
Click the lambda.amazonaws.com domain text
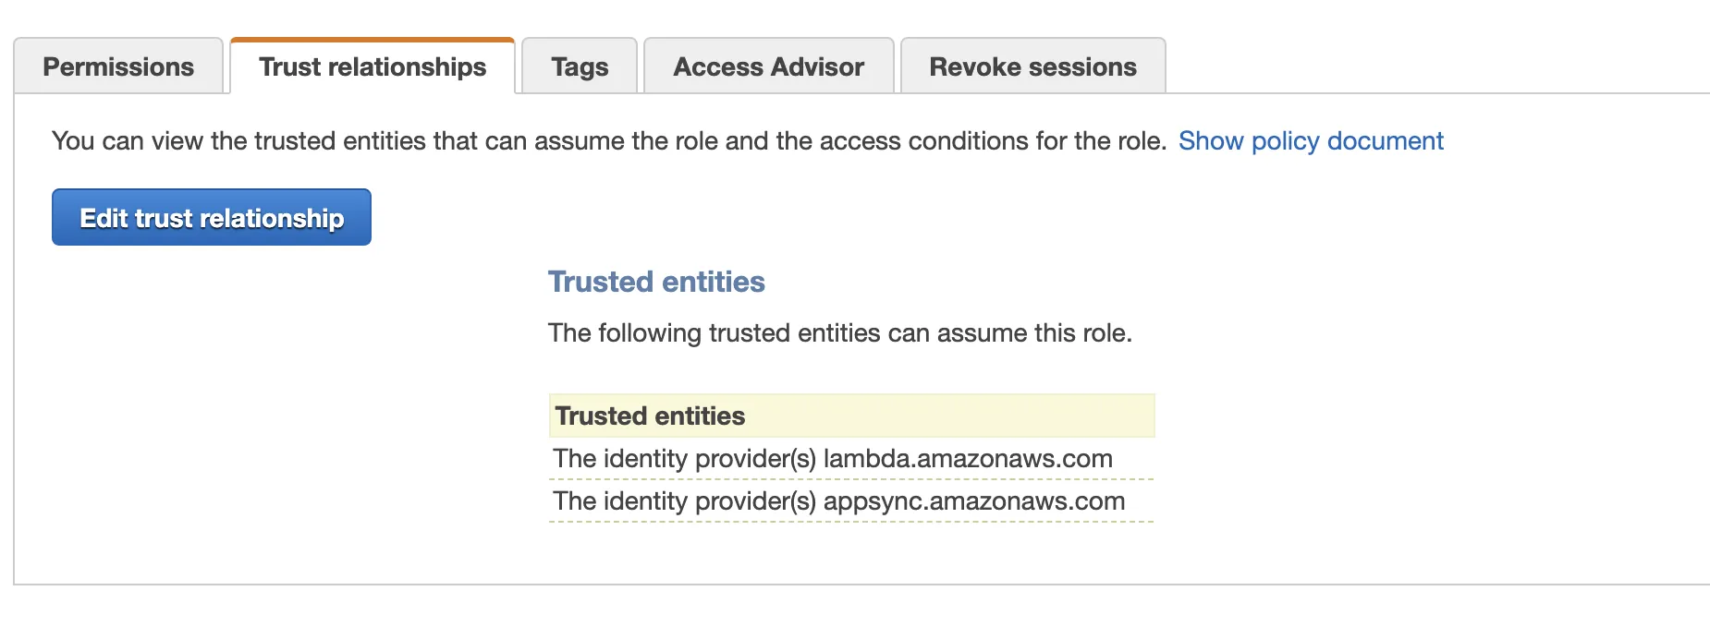pos(968,459)
